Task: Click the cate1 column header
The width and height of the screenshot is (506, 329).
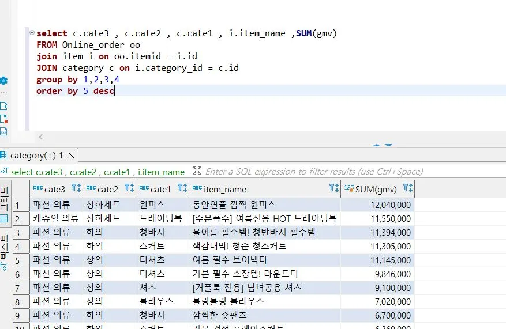Action: [x=162, y=189]
